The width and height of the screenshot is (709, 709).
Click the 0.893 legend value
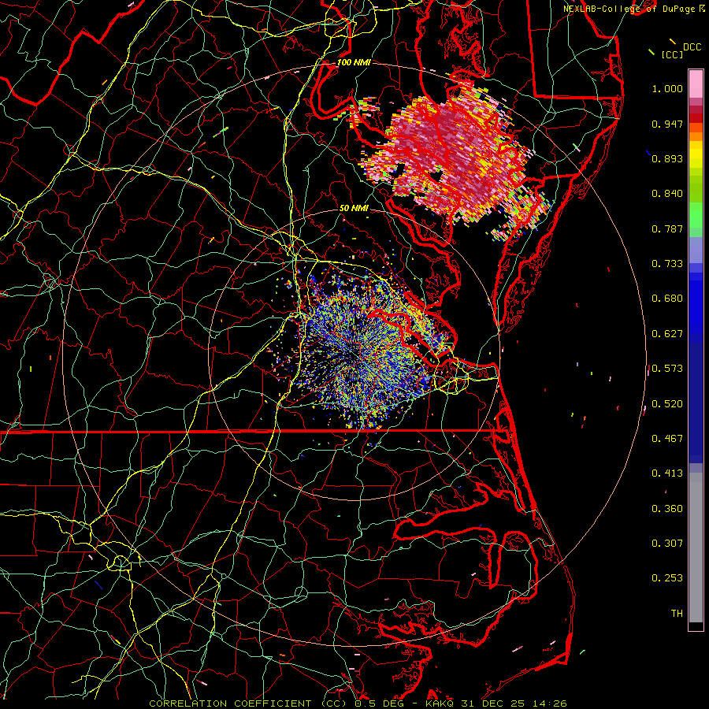667,158
